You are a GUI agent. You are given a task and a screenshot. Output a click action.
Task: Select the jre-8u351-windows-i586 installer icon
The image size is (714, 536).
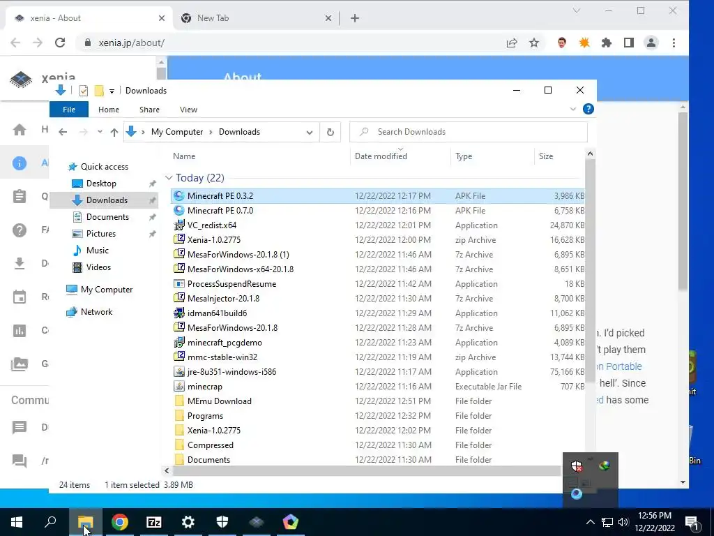tap(179, 371)
